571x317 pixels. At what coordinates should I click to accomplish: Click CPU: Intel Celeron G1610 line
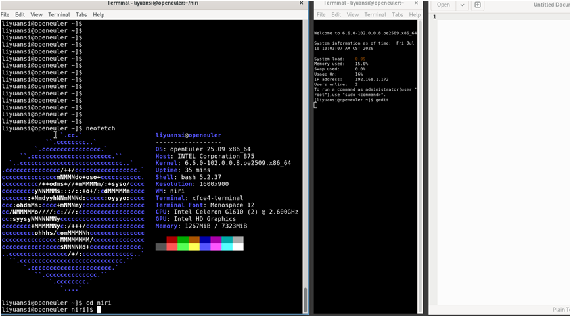click(227, 212)
